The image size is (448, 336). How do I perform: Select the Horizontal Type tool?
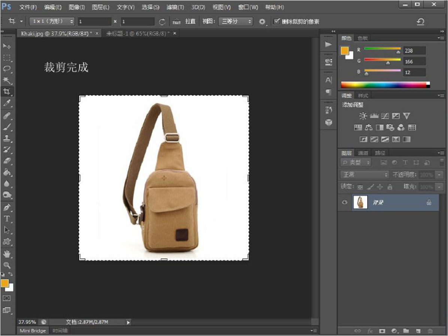click(7, 219)
